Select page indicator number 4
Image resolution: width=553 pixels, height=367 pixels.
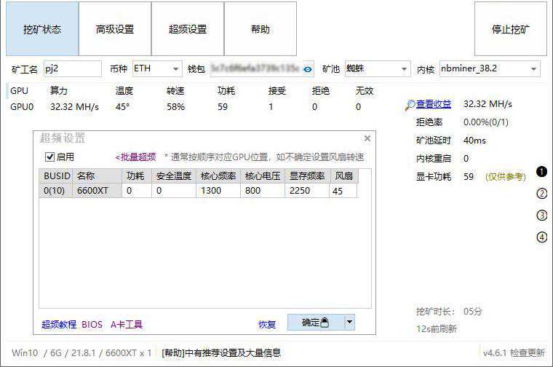(541, 237)
